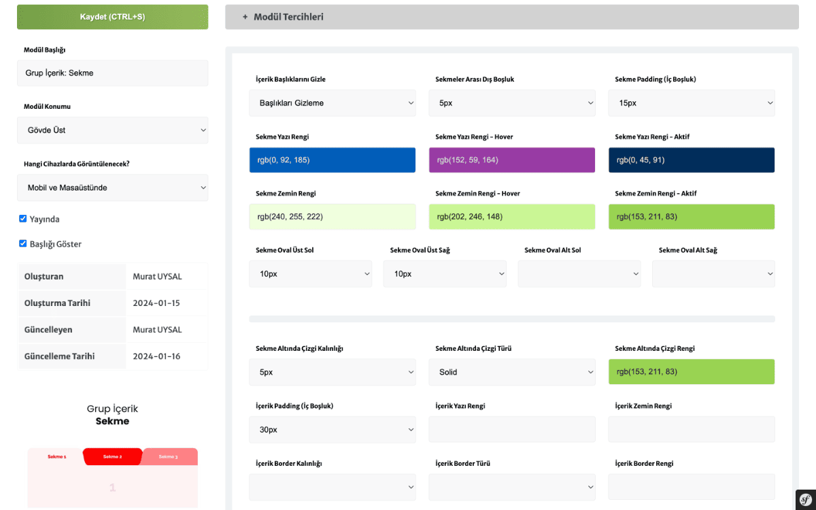Open Sekme Oval Üst Sol dropdown

311,274
